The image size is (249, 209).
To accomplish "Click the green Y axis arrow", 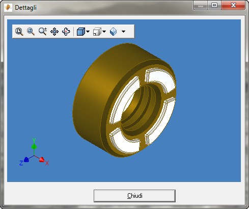I will tap(34, 146).
